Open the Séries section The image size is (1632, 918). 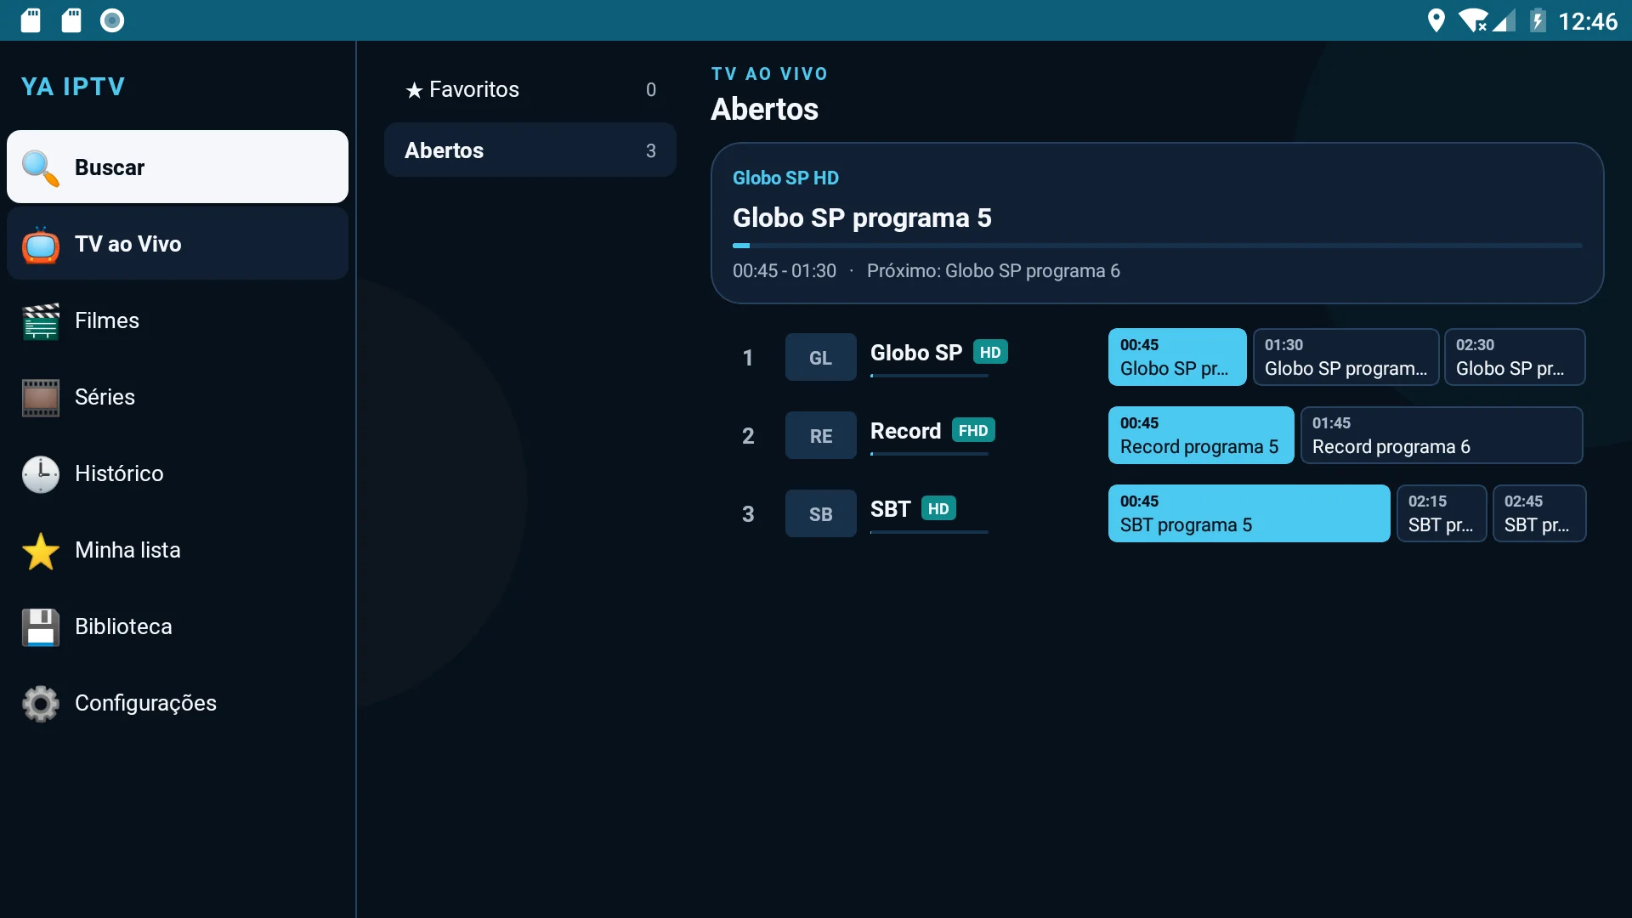click(178, 397)
